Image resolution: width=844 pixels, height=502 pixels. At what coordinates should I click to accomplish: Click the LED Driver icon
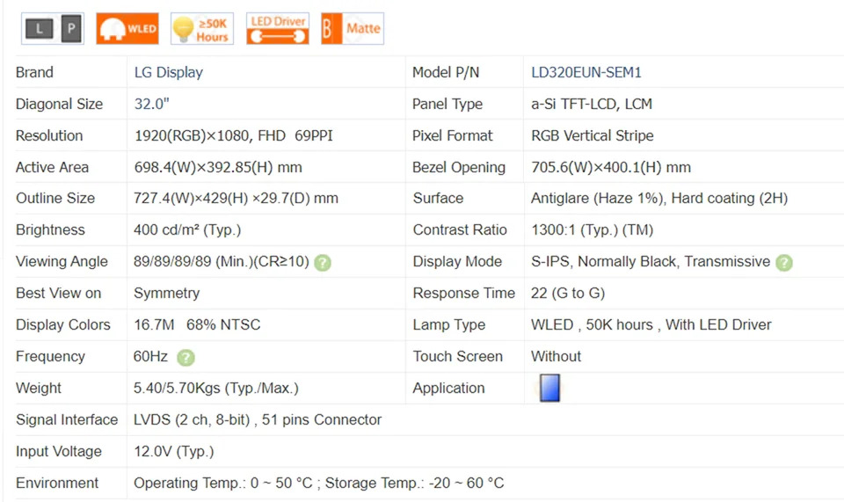tap(278, 28)
